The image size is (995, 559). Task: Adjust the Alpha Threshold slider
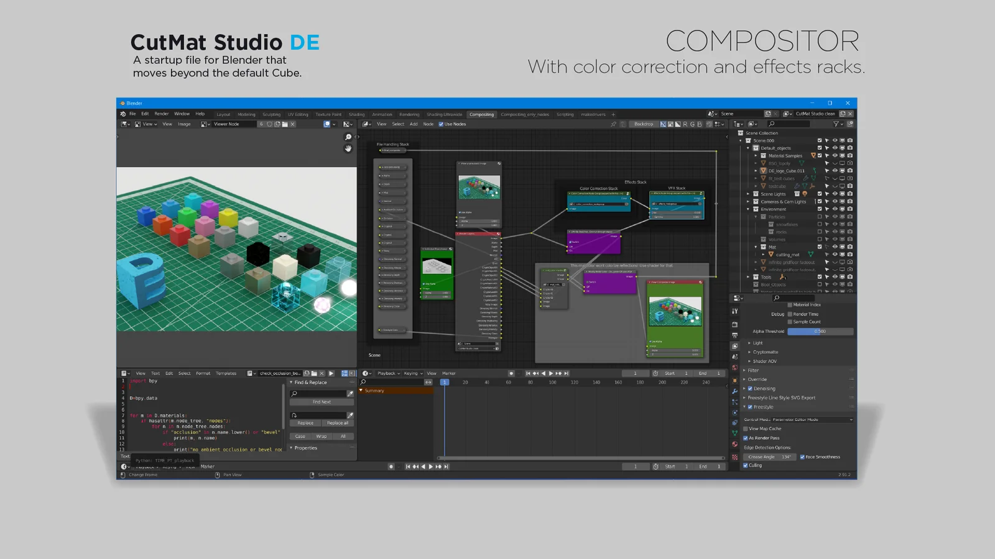point(820,331)
